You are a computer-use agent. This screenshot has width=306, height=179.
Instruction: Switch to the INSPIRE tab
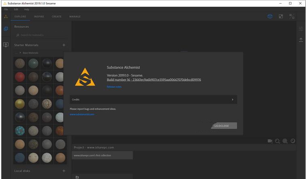pyautogui.click(x=39, y=17)
